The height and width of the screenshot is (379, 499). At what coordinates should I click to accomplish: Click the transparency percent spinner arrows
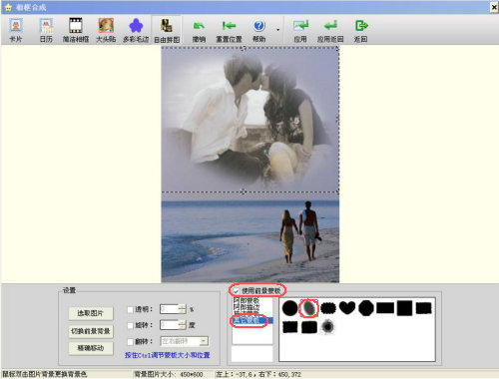(x=182, y=309)
